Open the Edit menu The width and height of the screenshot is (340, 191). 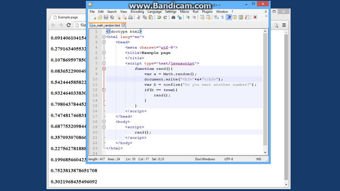coord(101,12)
